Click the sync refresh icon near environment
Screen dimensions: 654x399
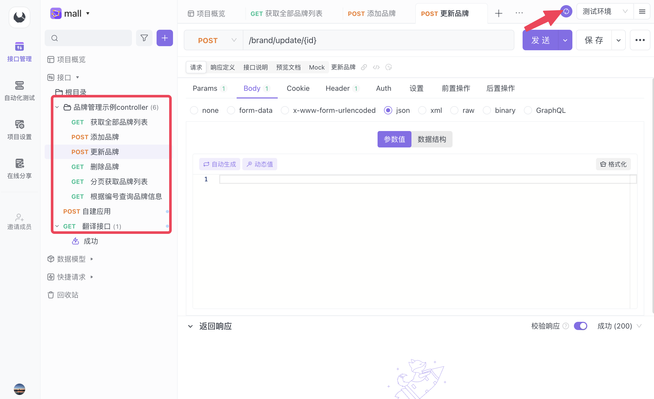(566, 12)
